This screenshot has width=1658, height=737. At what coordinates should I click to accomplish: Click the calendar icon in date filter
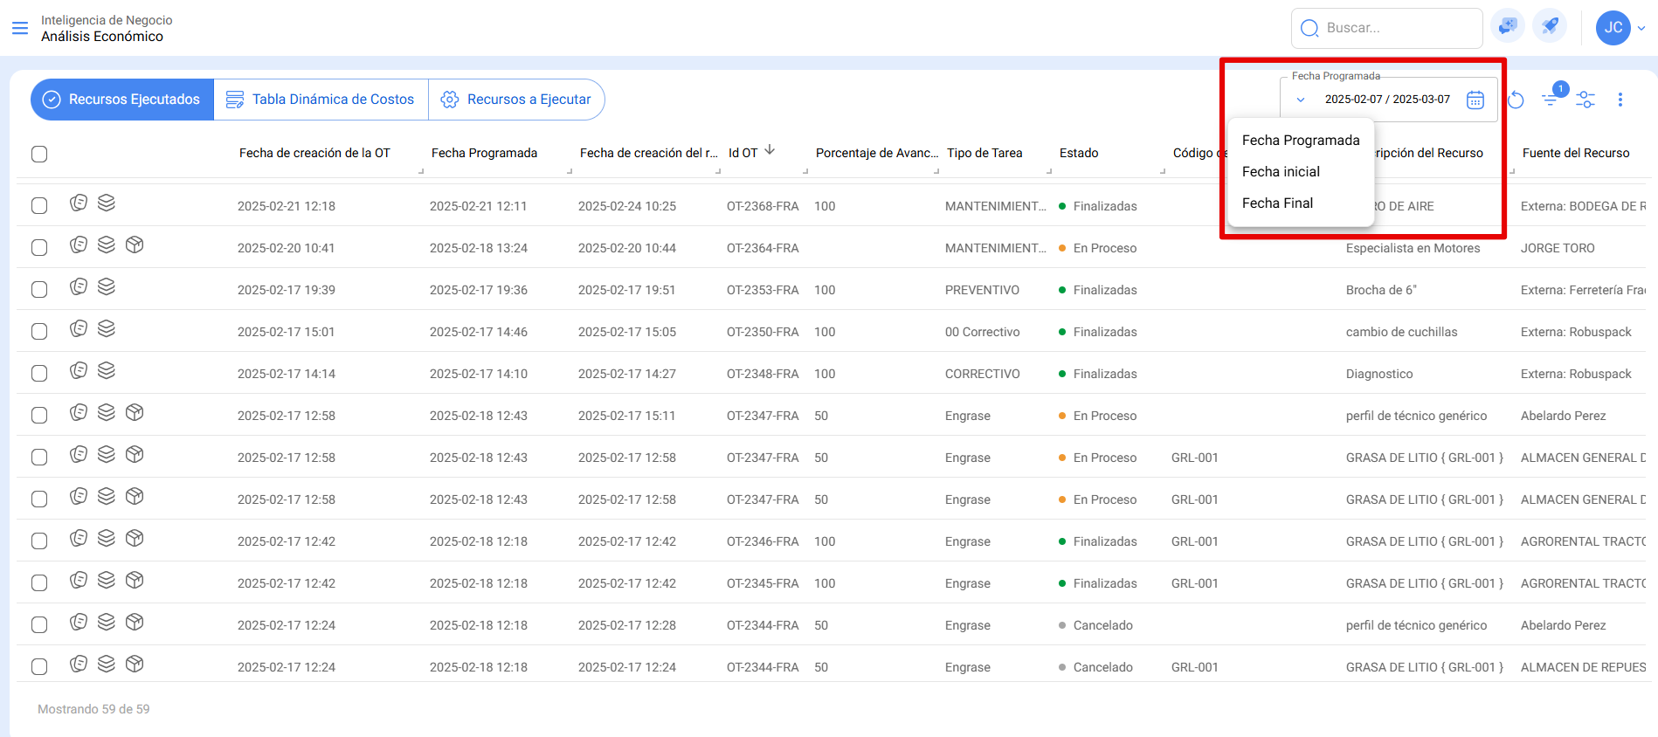(1475, 100)
